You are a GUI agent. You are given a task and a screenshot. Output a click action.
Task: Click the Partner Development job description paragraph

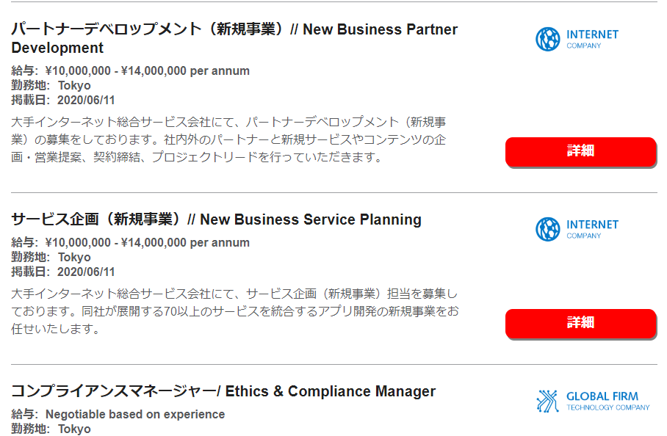pos(229,139)
